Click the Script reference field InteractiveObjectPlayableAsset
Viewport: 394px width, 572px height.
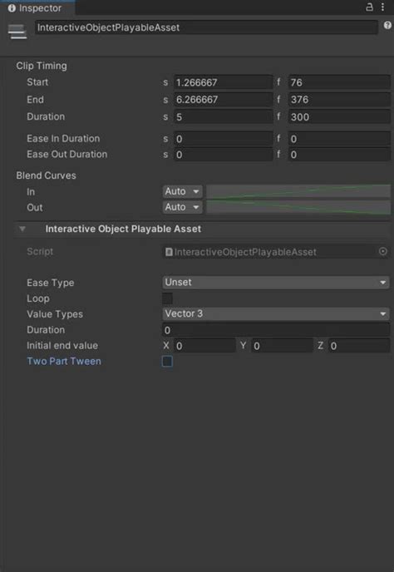point(276,252)
